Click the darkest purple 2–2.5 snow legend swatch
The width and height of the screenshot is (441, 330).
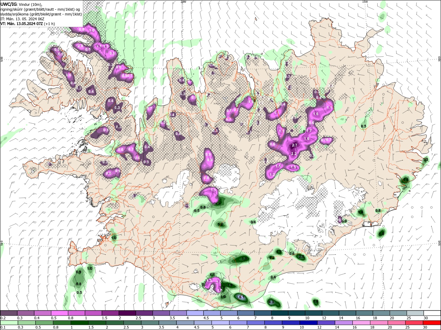tap(127, 313)
